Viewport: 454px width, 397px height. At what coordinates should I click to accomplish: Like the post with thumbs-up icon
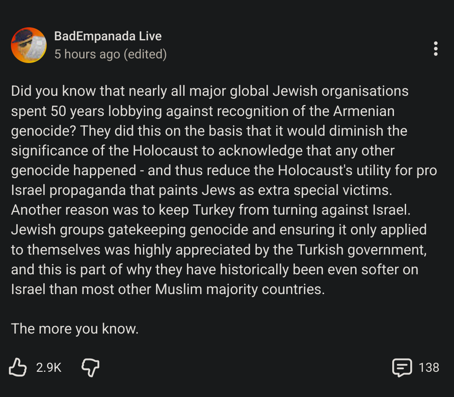pos(18,367)
